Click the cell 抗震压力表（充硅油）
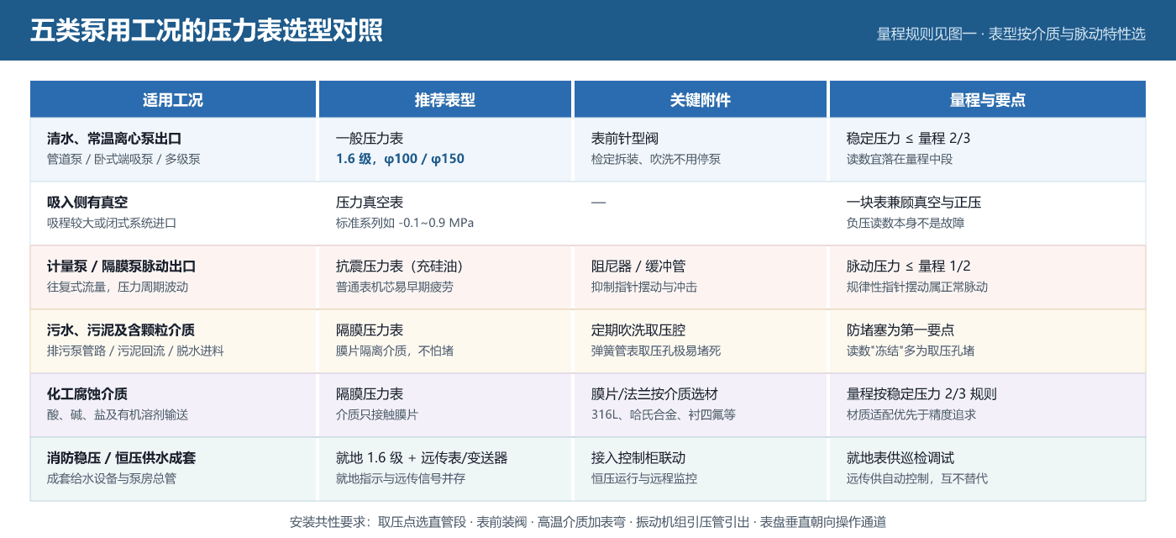Viewport: 1176px width, 538px height. click(x=400, y=266)
